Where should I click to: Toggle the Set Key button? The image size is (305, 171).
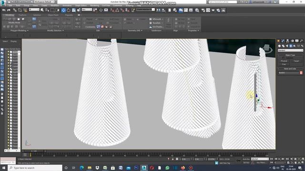(x=246, y=162)
